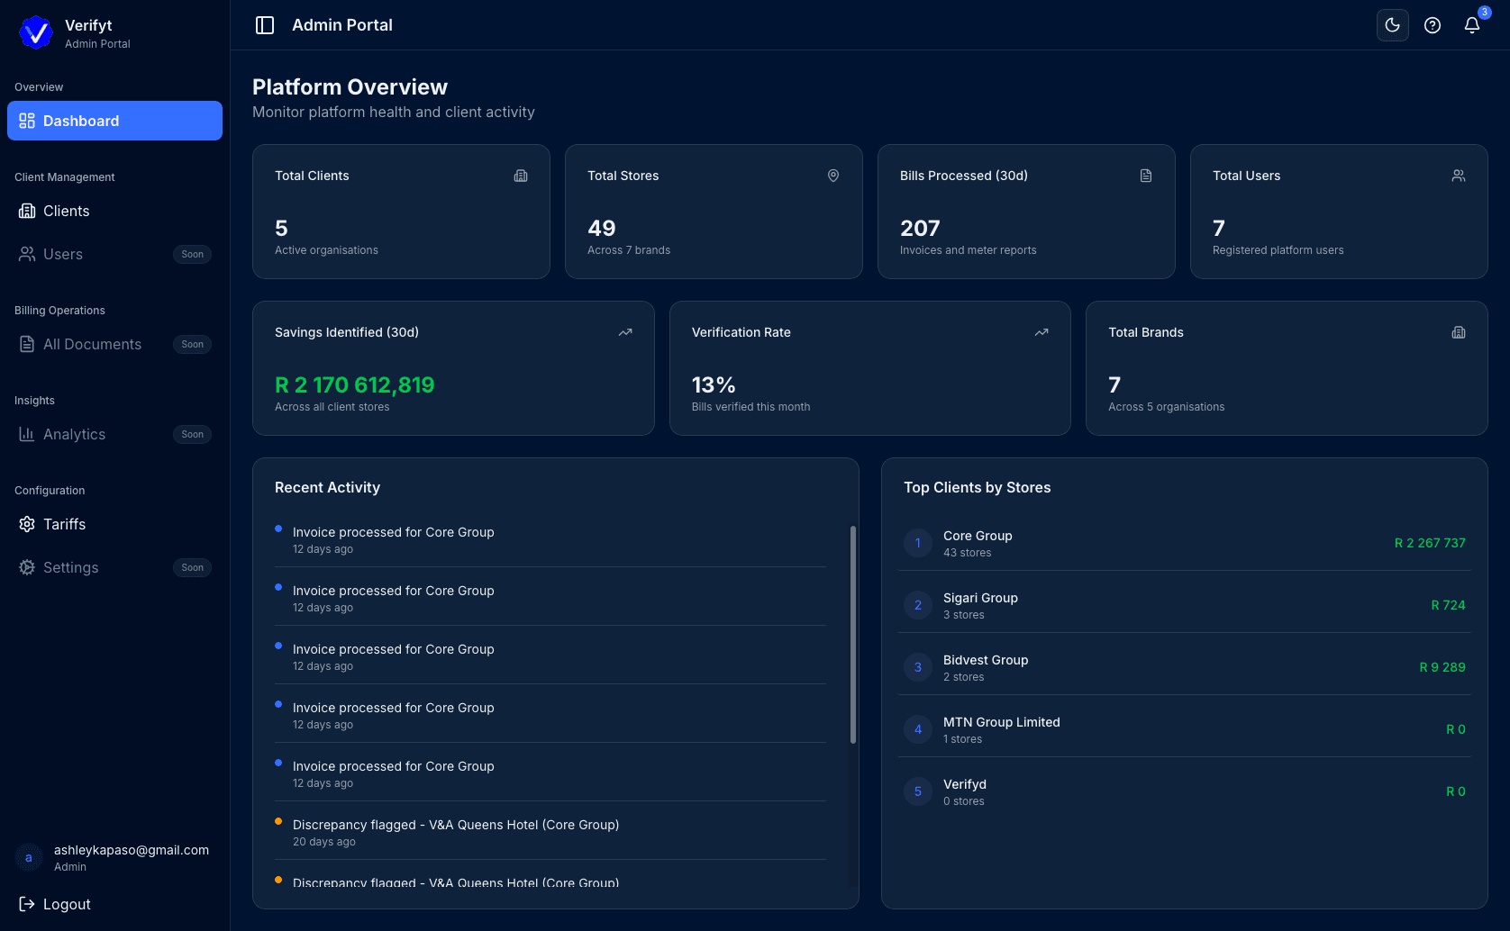Click the R 2 267 737 amount
1510x931 pixels.
click(x=1430, y=543)
